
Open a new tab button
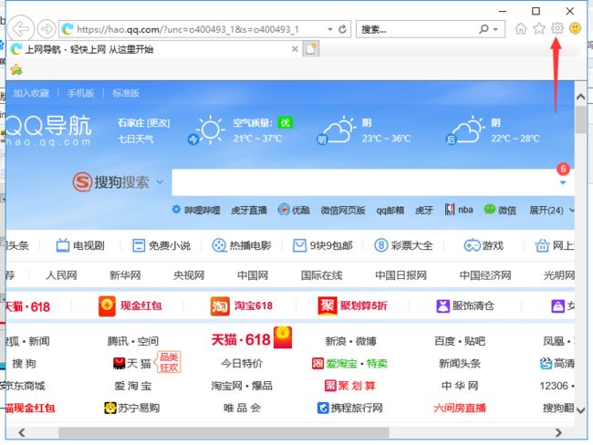click(x=311, y=49)
